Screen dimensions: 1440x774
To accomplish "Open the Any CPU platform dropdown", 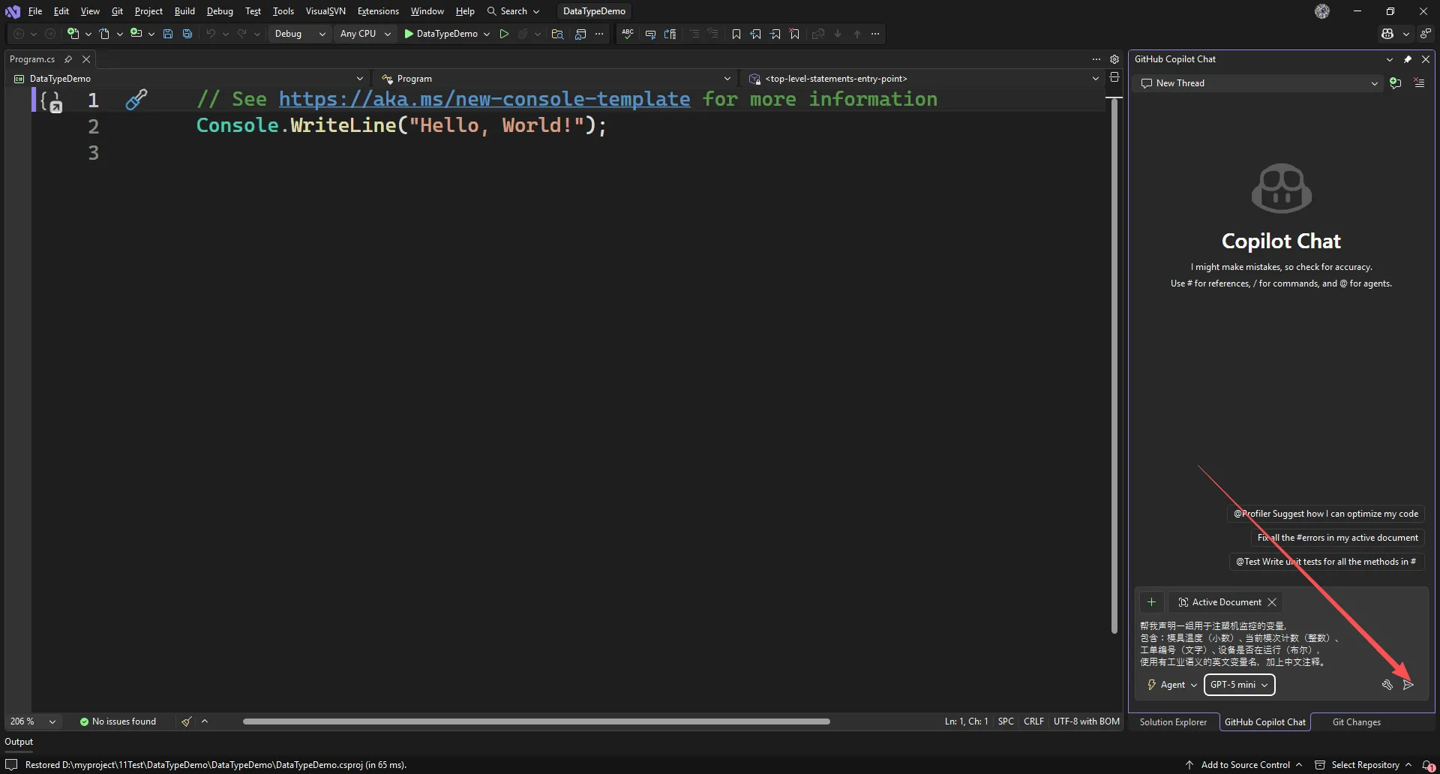I will tap(365, 34).
